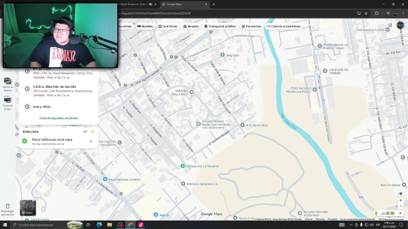Close the Google Maps tab
The image size is (408, 229).
tap(206, 4)
